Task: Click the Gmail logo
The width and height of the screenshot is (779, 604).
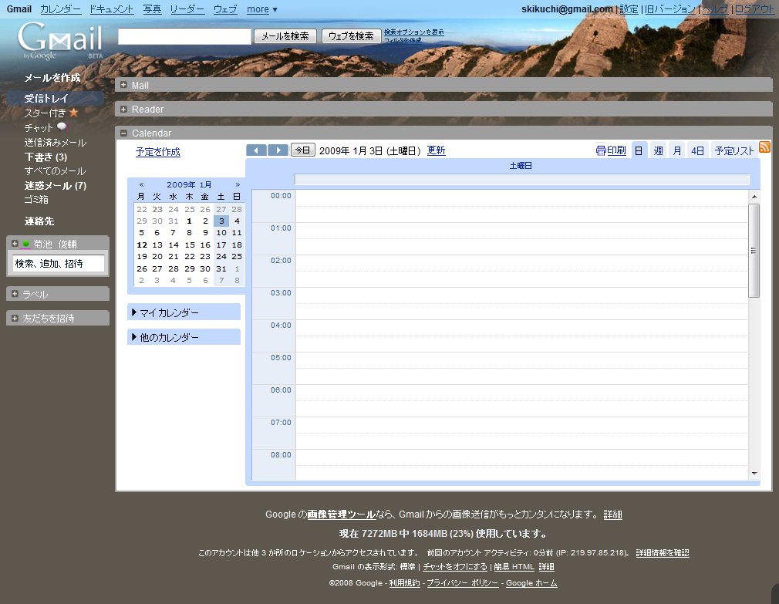Action: click(x=60, y=41)
